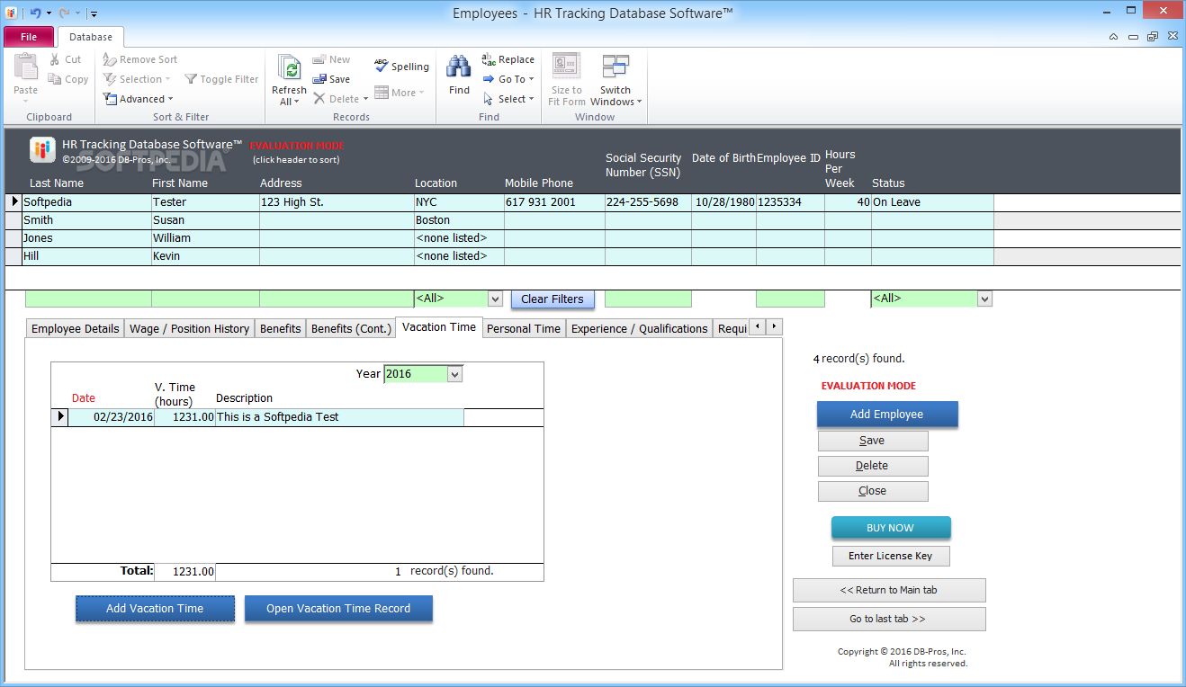Open the Advanced filter options dropdown
1186x687 pixels.
tap(138, 99)
